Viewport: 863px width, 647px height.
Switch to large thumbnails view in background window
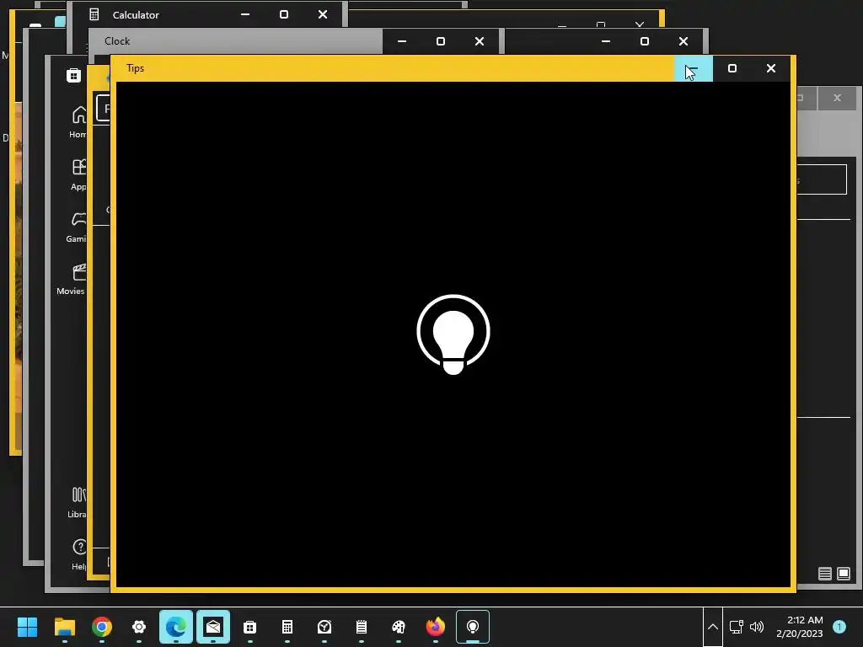point(843,574)
